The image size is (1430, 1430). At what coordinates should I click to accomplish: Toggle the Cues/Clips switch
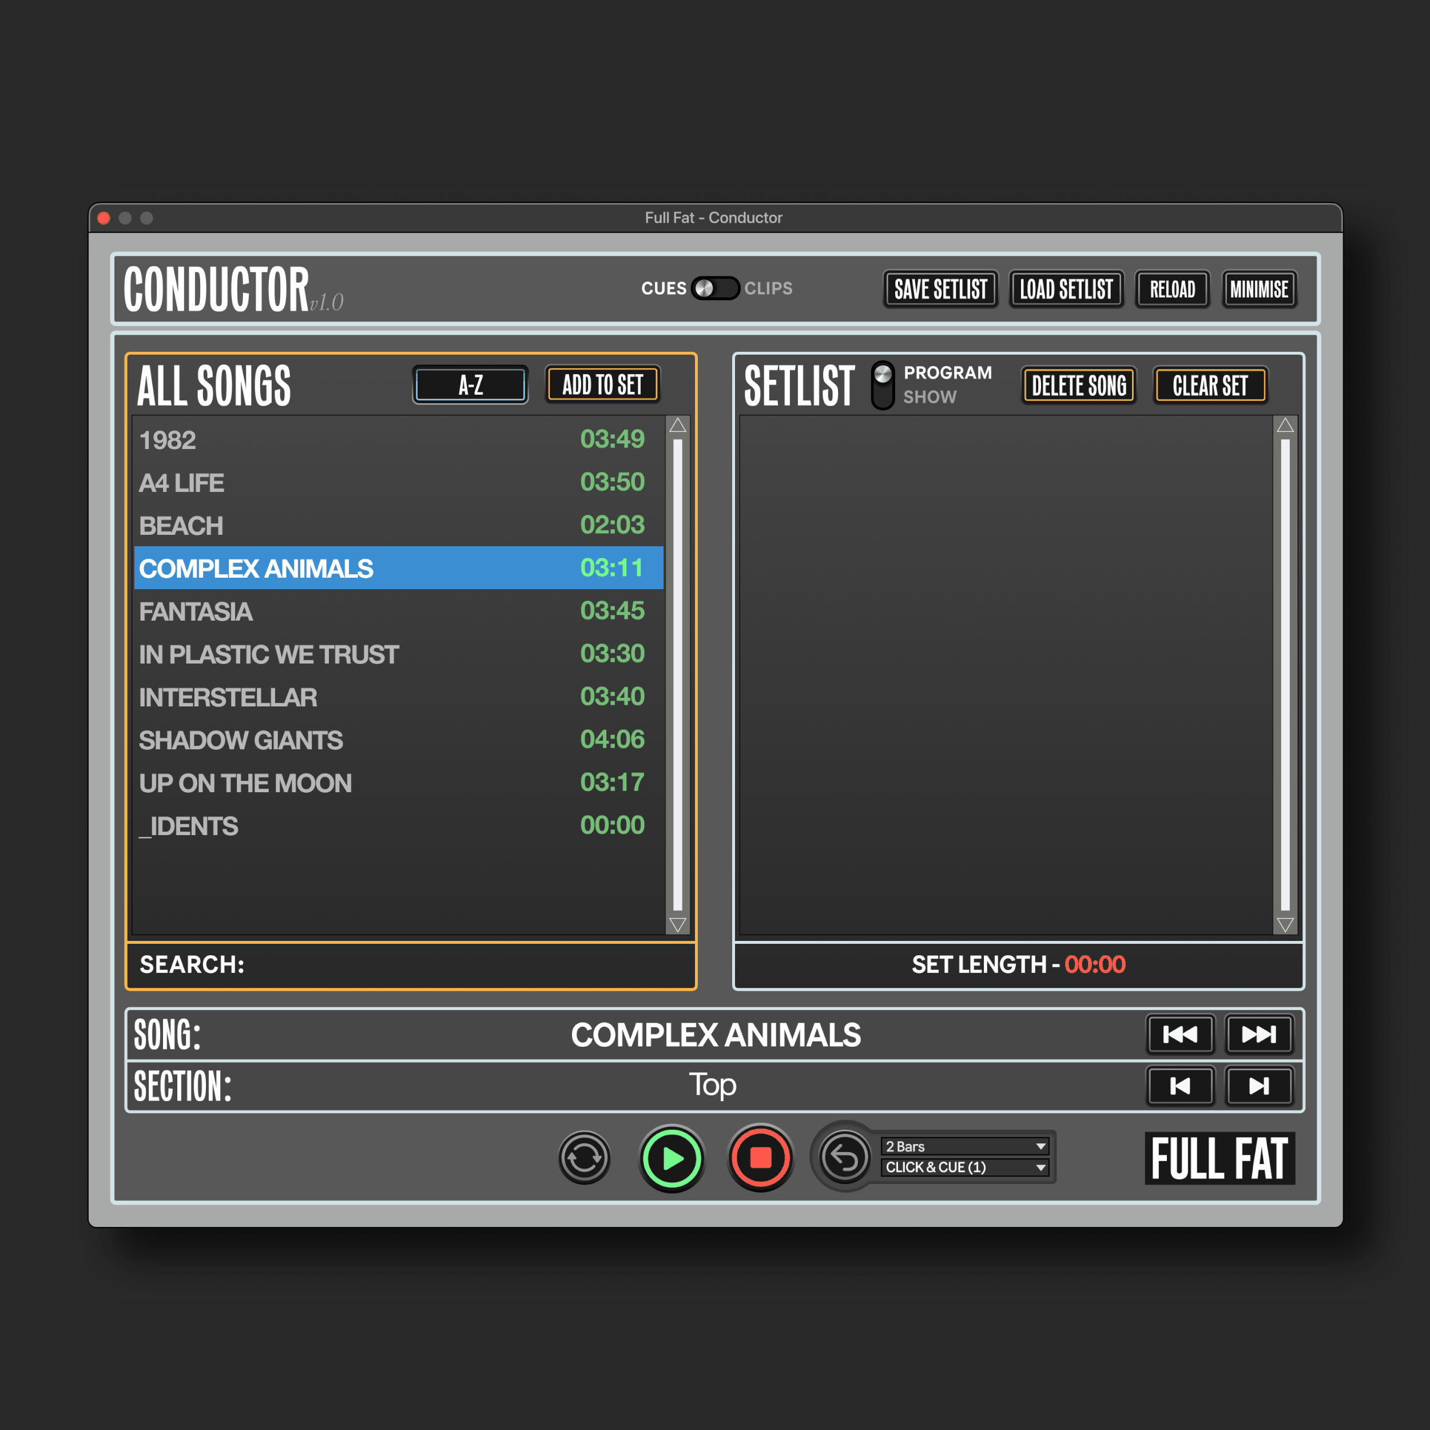(715, 288)
